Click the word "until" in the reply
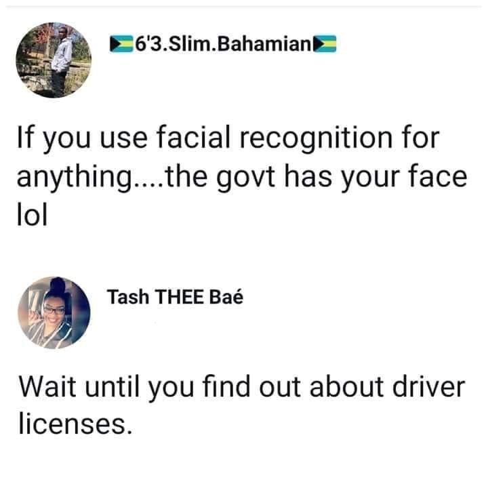This screenshot has width=488, height=488. pos(112,386)
